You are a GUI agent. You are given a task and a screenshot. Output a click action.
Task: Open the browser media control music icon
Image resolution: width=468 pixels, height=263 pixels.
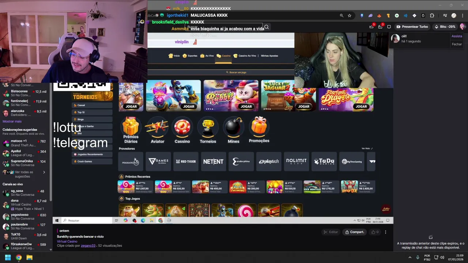(x=445, y=16)
